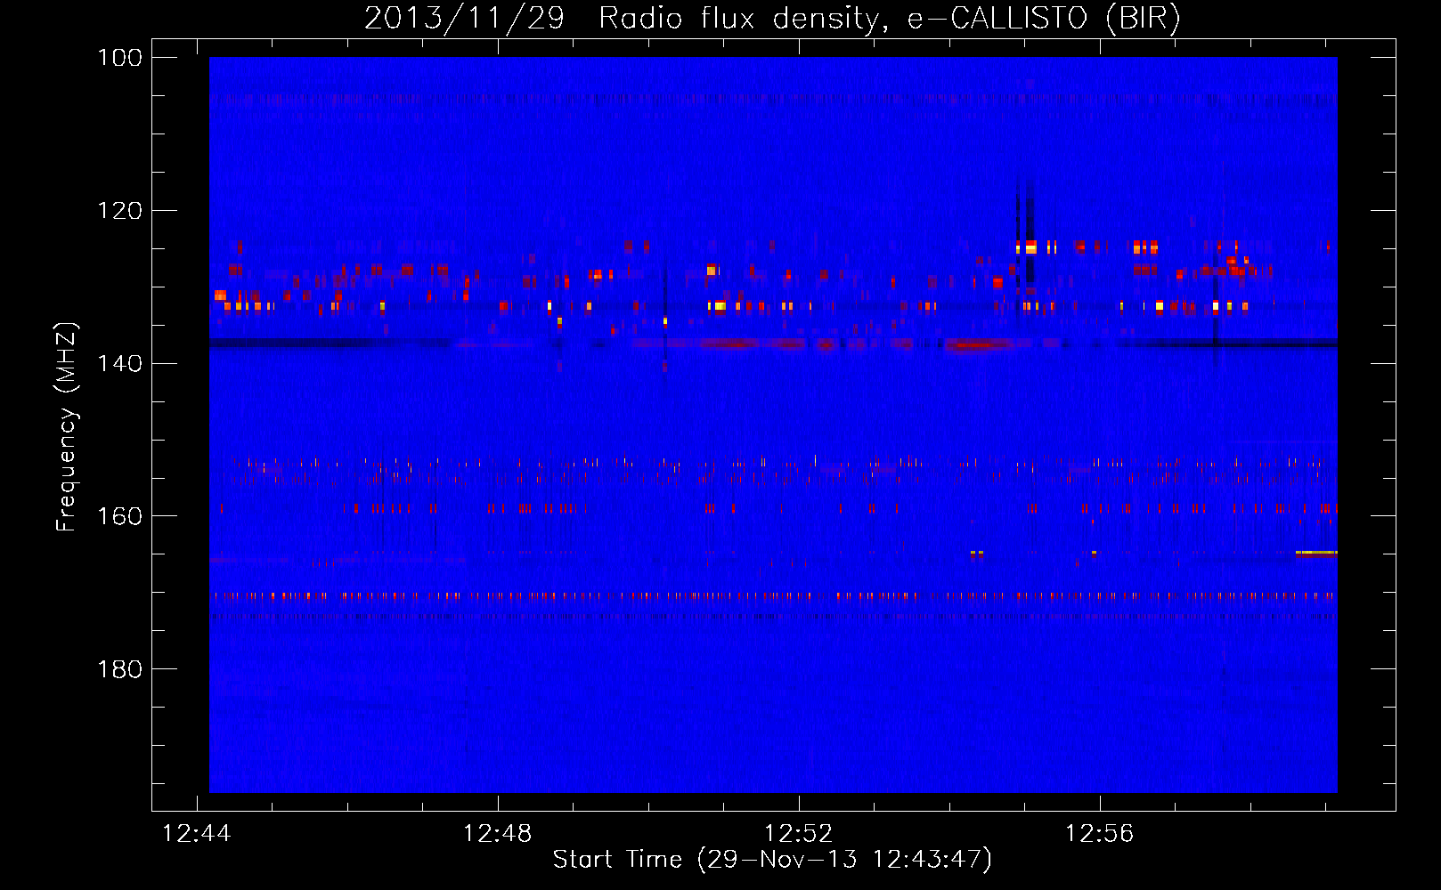The width and height of the screenshot is (1441, 890).
Task: Click the 140 frequency tick label
Action: pos(120,363)
